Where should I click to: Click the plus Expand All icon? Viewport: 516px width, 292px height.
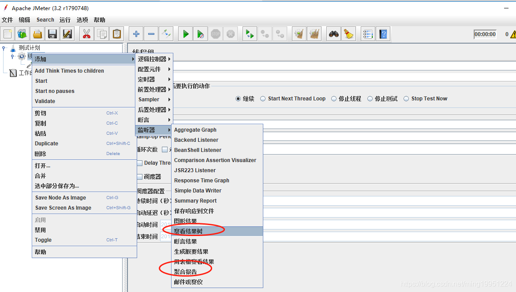point(136,34)
